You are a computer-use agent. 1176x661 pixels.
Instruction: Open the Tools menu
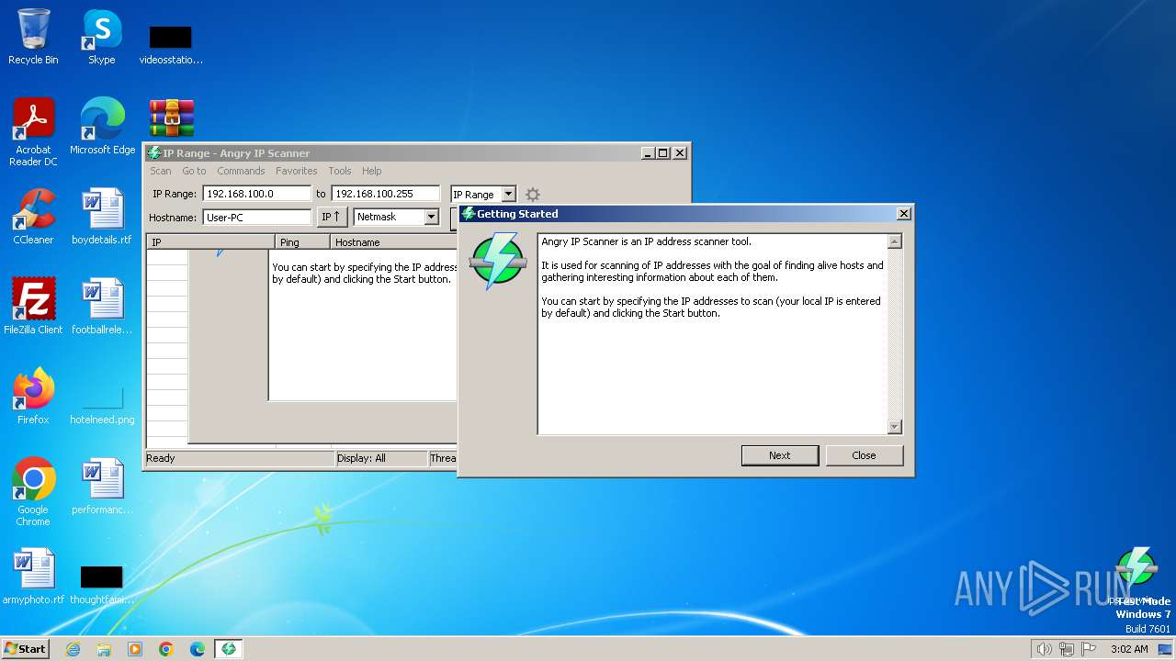pos(340,171)
